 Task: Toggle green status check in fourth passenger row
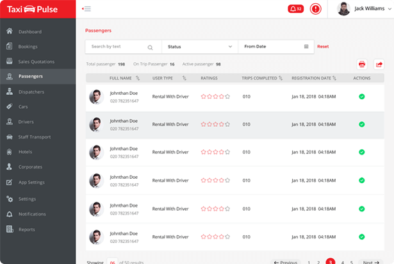pyautogui.click(x=361, y=180)
